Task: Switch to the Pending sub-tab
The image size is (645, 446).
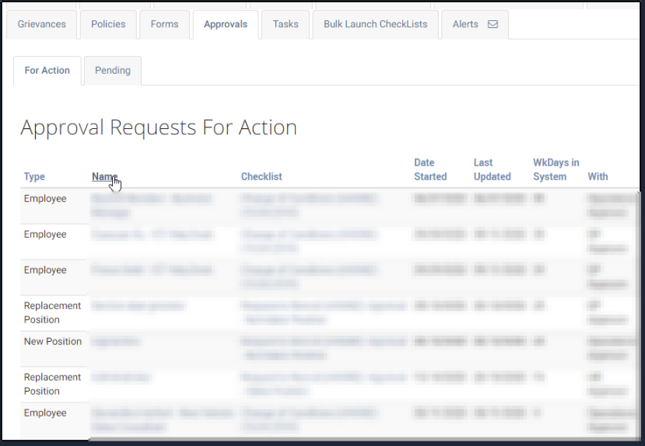Action: (113, 71)
